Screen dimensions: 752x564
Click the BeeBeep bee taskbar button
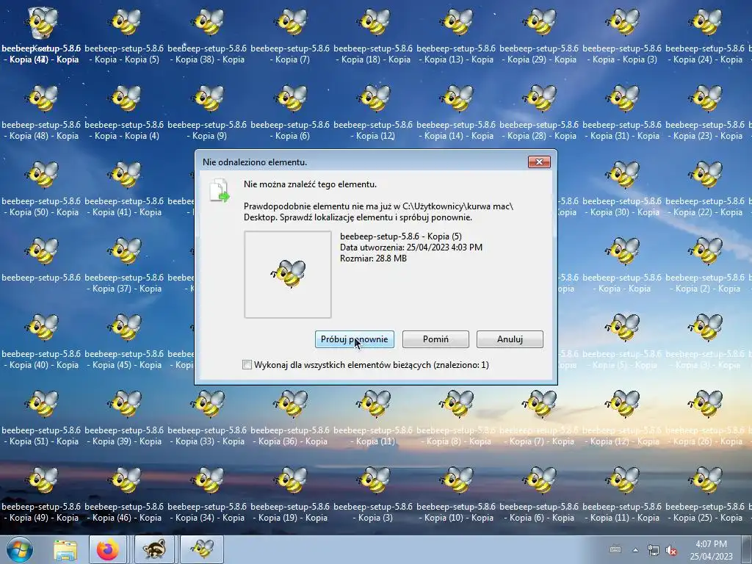click(x=202, y=550)
